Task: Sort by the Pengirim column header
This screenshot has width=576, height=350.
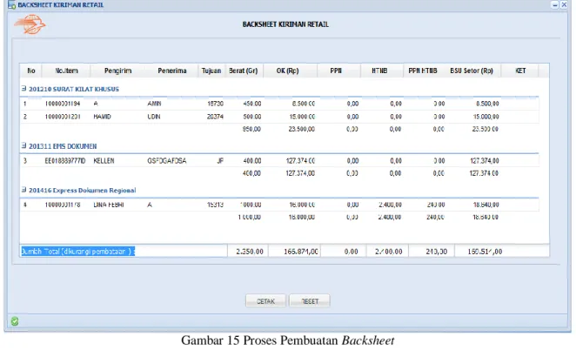Action: 117,71
